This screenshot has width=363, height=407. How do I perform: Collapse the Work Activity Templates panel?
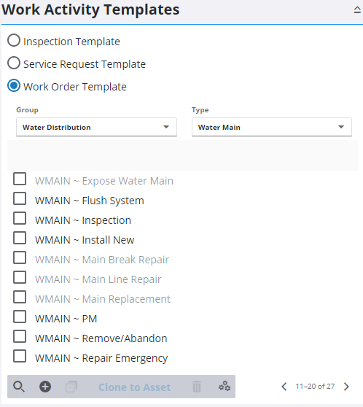pos(357,10)
